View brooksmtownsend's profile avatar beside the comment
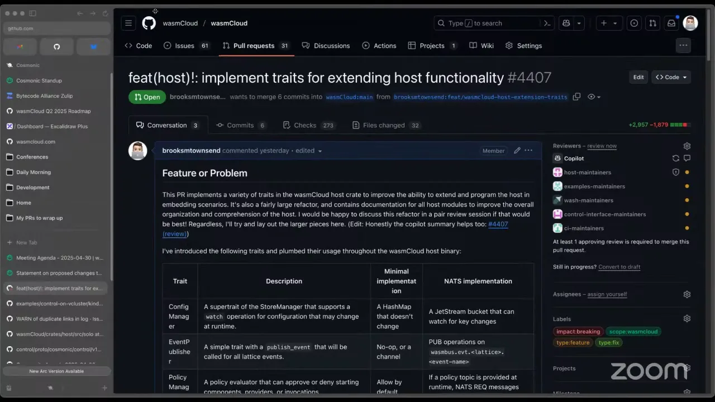715x402 pixels. tap(138, 151)
